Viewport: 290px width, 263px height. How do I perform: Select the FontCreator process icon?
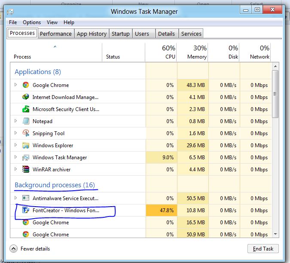(x=25, y=210)
